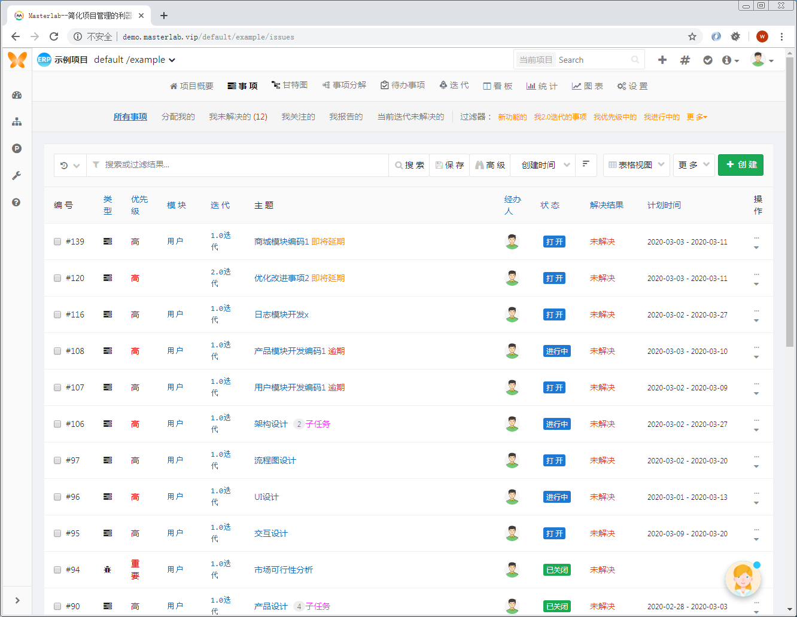Image resolution: width=797 pixels, height=617 pixels.
Task: Click the ERP project badge icon
Action: pyautogui.click(x=44, y=60)
